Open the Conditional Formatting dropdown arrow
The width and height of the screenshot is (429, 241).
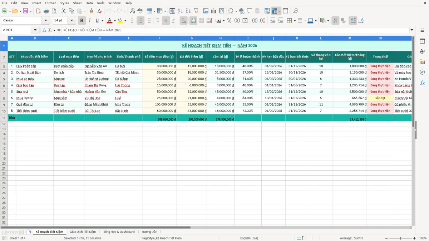coord(328,21)
